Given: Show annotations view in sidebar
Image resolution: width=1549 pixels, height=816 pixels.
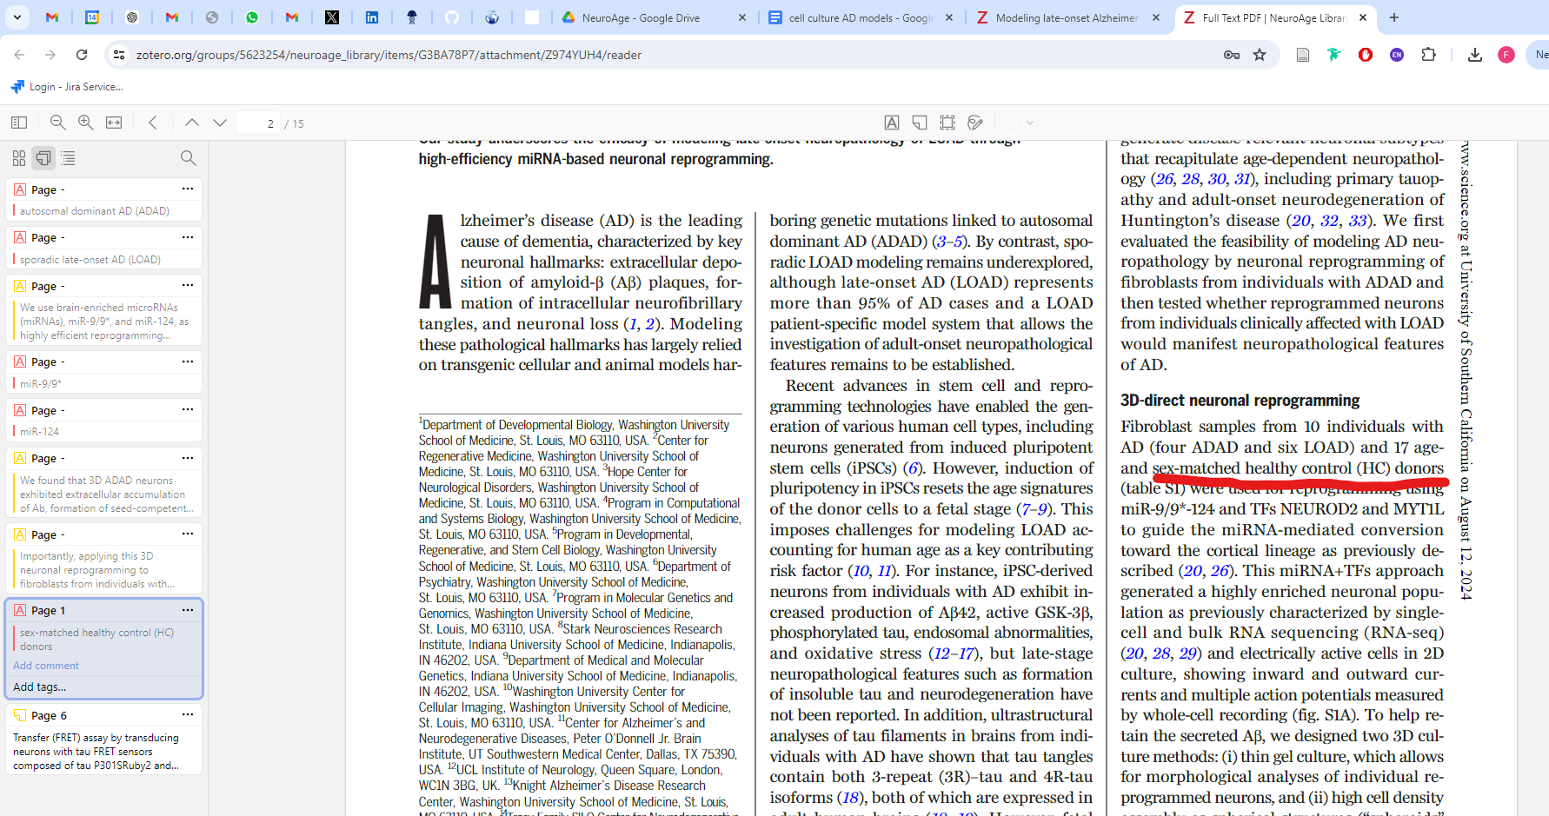Looking at the screenshot, I should tap(43, 158).
